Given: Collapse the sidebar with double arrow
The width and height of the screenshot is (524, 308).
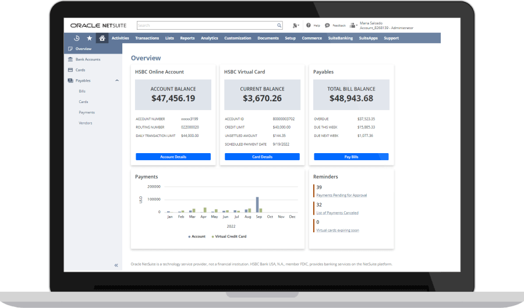Looking at the screenshot, I should (x=116, y=265).
